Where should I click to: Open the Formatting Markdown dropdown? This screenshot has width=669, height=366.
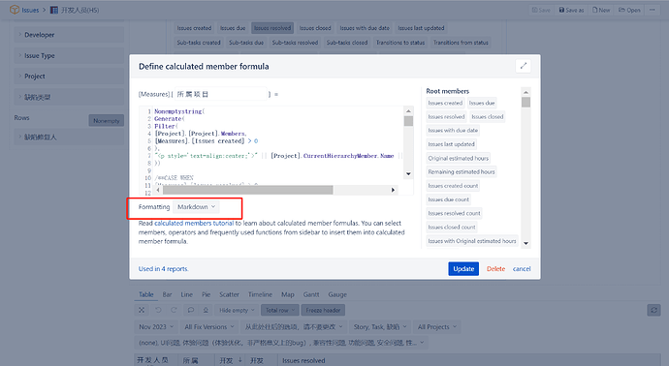[x=196, y=207]
